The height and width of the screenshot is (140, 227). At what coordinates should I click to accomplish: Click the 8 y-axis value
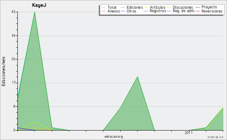(14, 106)
